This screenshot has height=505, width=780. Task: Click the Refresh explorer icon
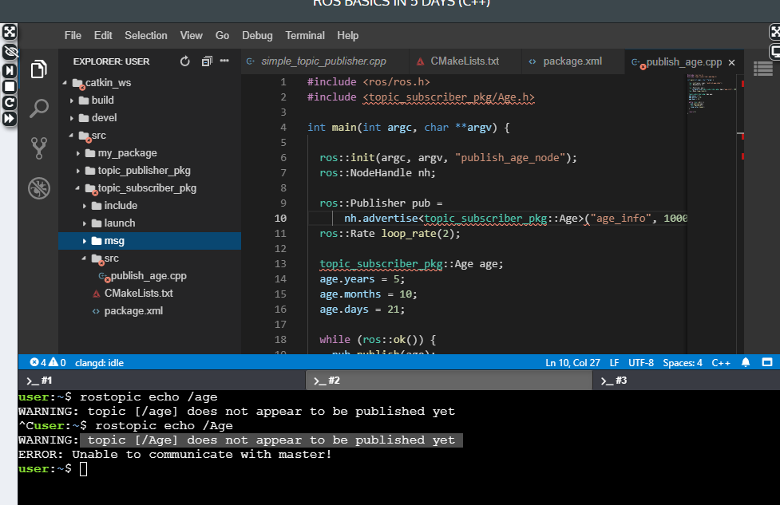(185, 61)
